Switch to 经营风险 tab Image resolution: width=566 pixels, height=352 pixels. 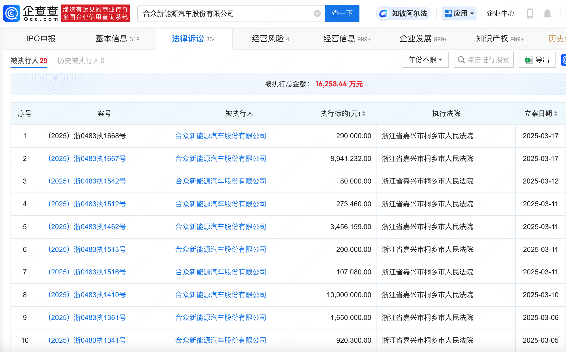270,39
